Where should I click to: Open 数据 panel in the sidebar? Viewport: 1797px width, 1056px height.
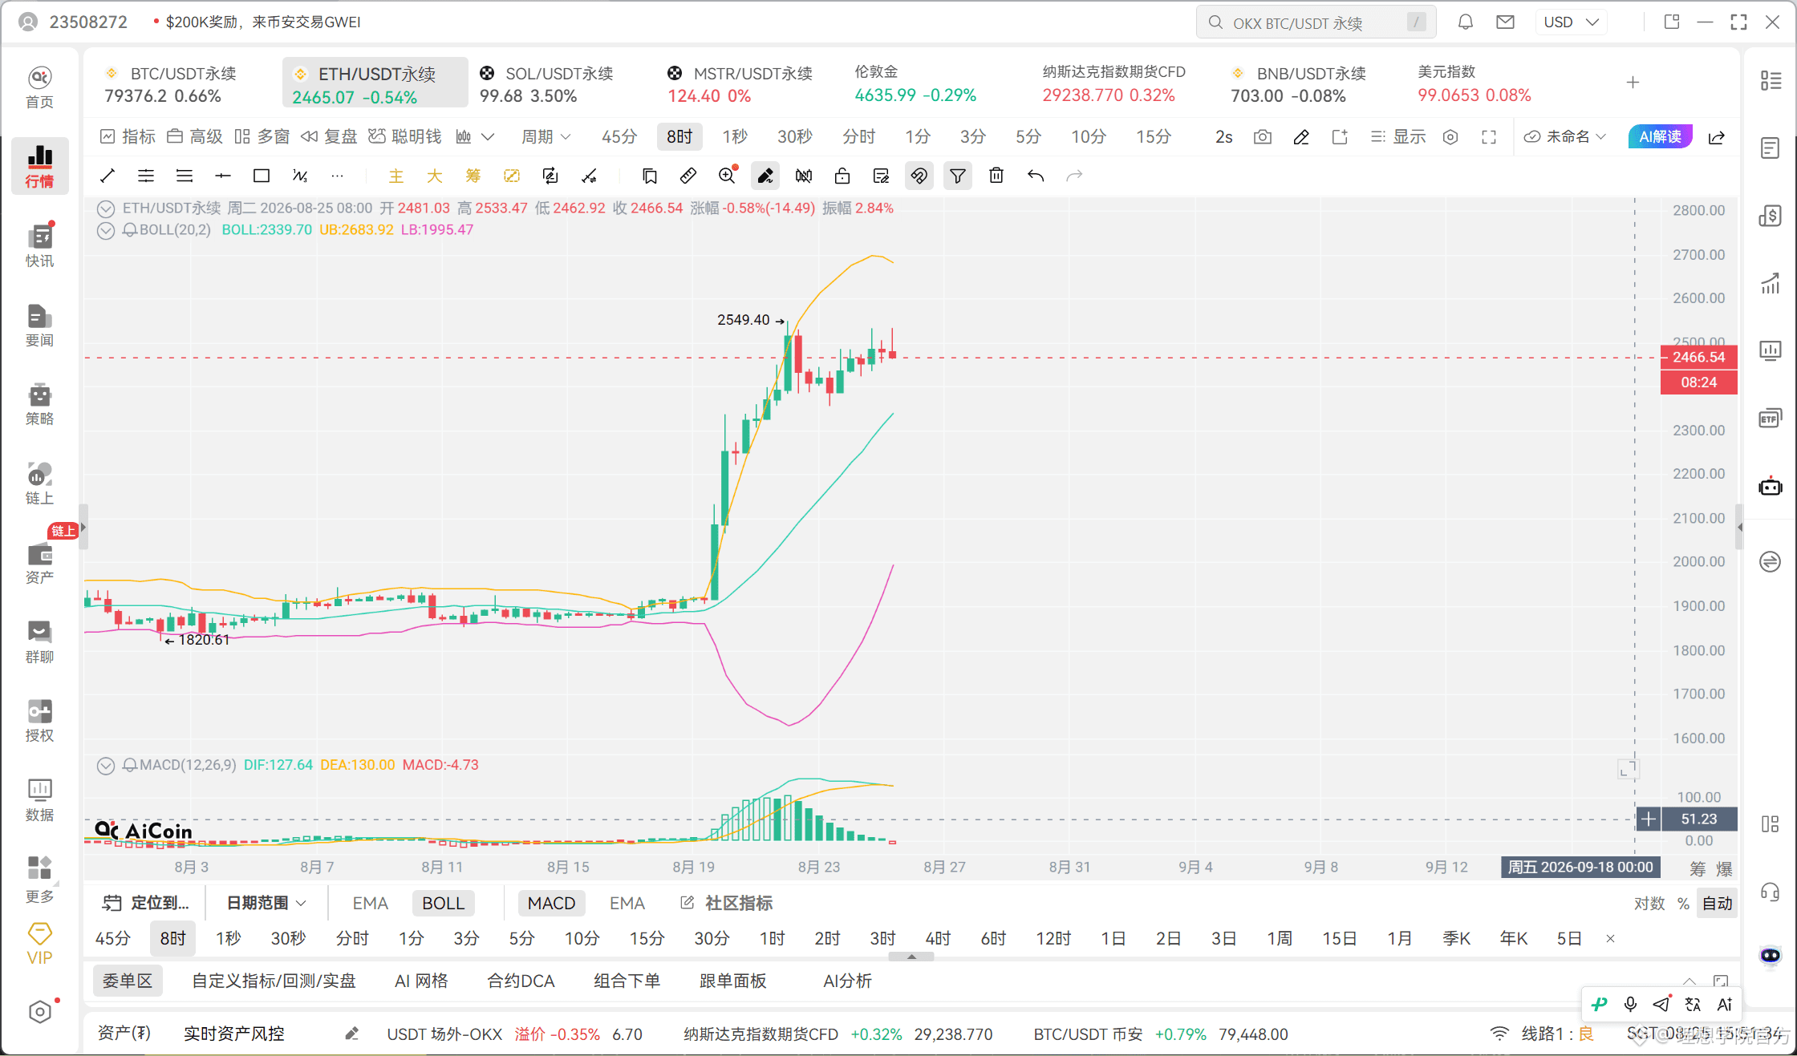tap(39, 799)
